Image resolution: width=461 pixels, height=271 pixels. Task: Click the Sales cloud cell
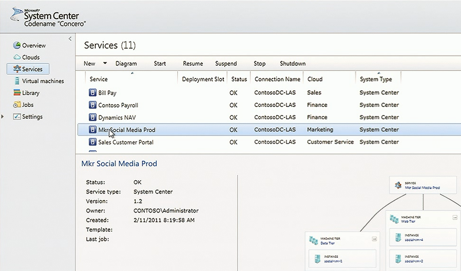pos(314,92)
